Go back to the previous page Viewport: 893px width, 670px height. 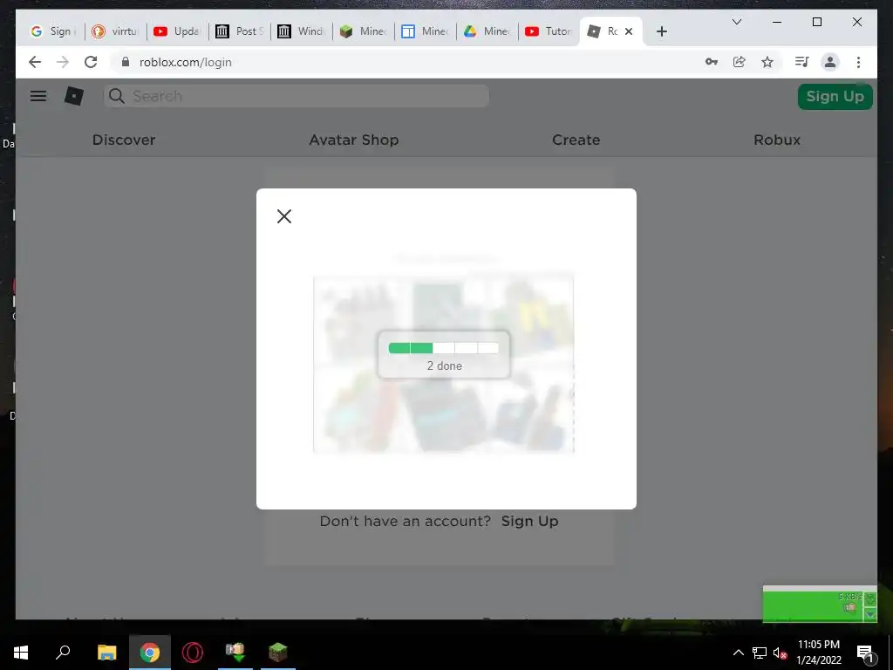pos(35,62)
